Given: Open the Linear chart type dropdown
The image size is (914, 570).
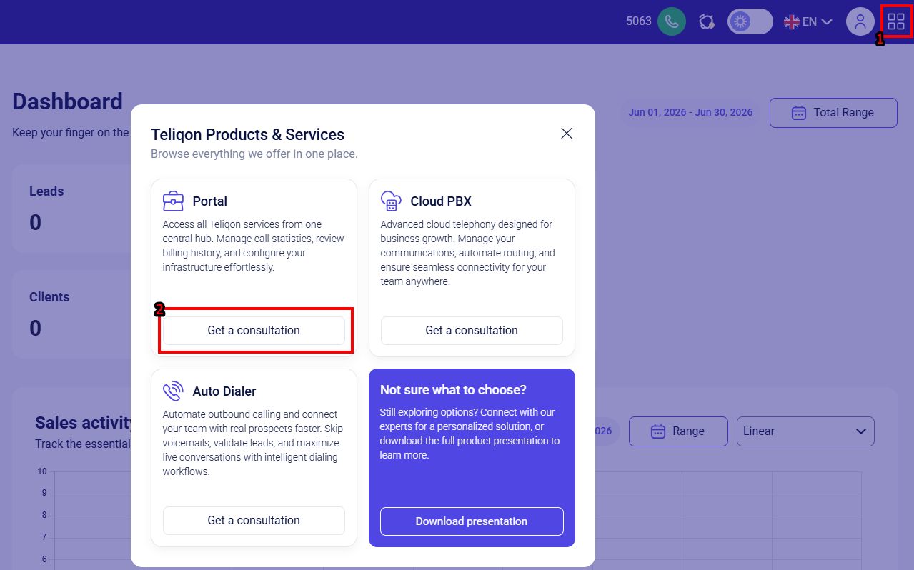Looking at the screenshot, I should [805, 431].
